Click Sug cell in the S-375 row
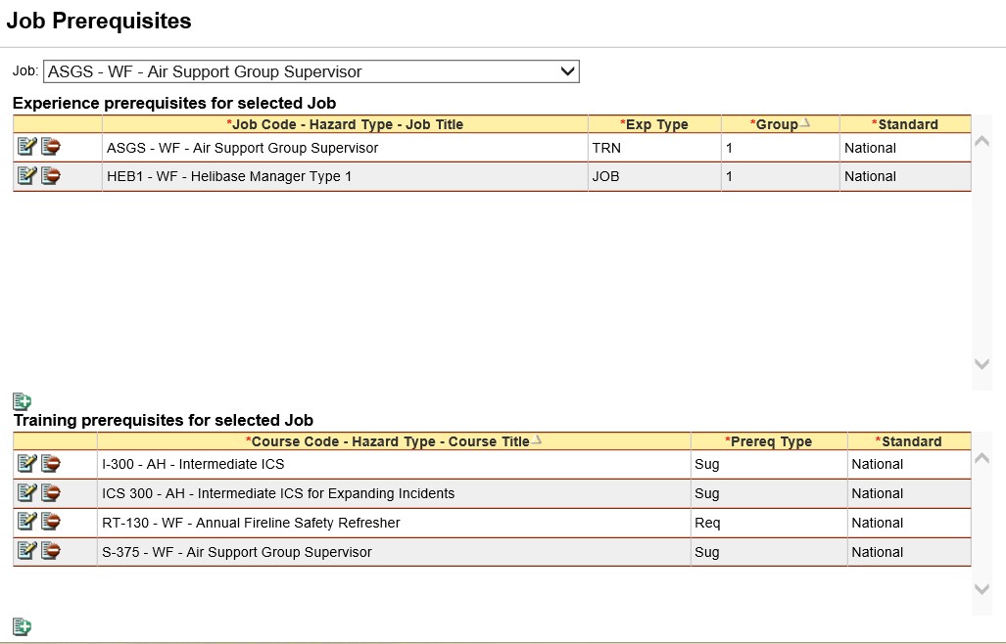 [x=769, y=552]
